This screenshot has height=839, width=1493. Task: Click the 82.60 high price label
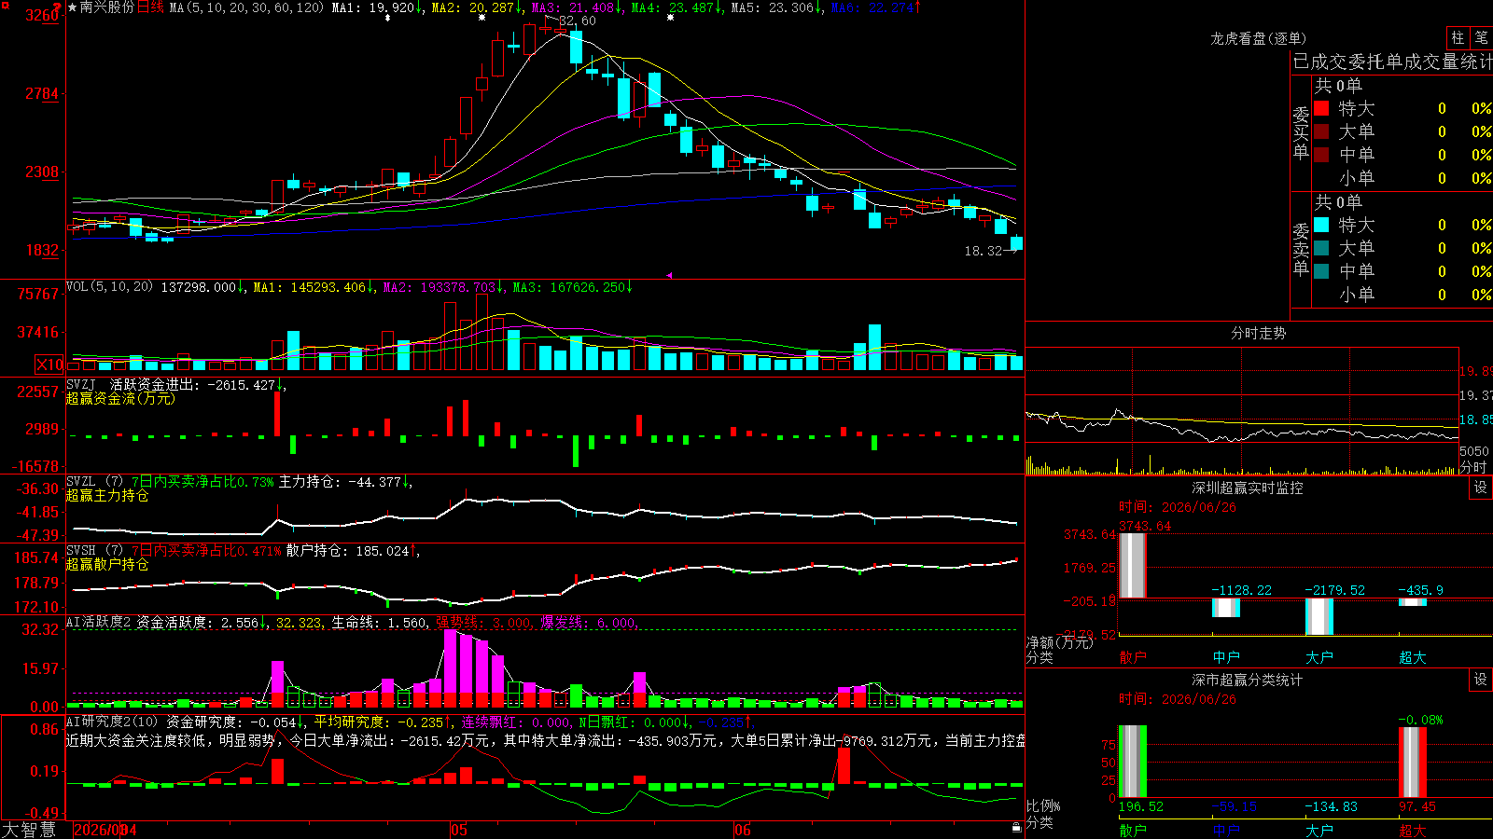point(578,21)
